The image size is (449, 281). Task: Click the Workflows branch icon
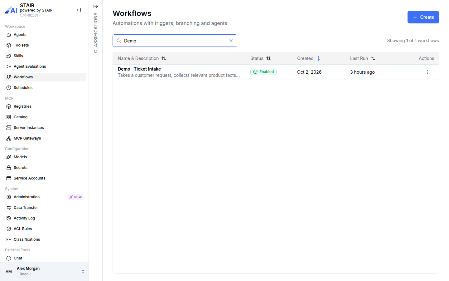9,77
